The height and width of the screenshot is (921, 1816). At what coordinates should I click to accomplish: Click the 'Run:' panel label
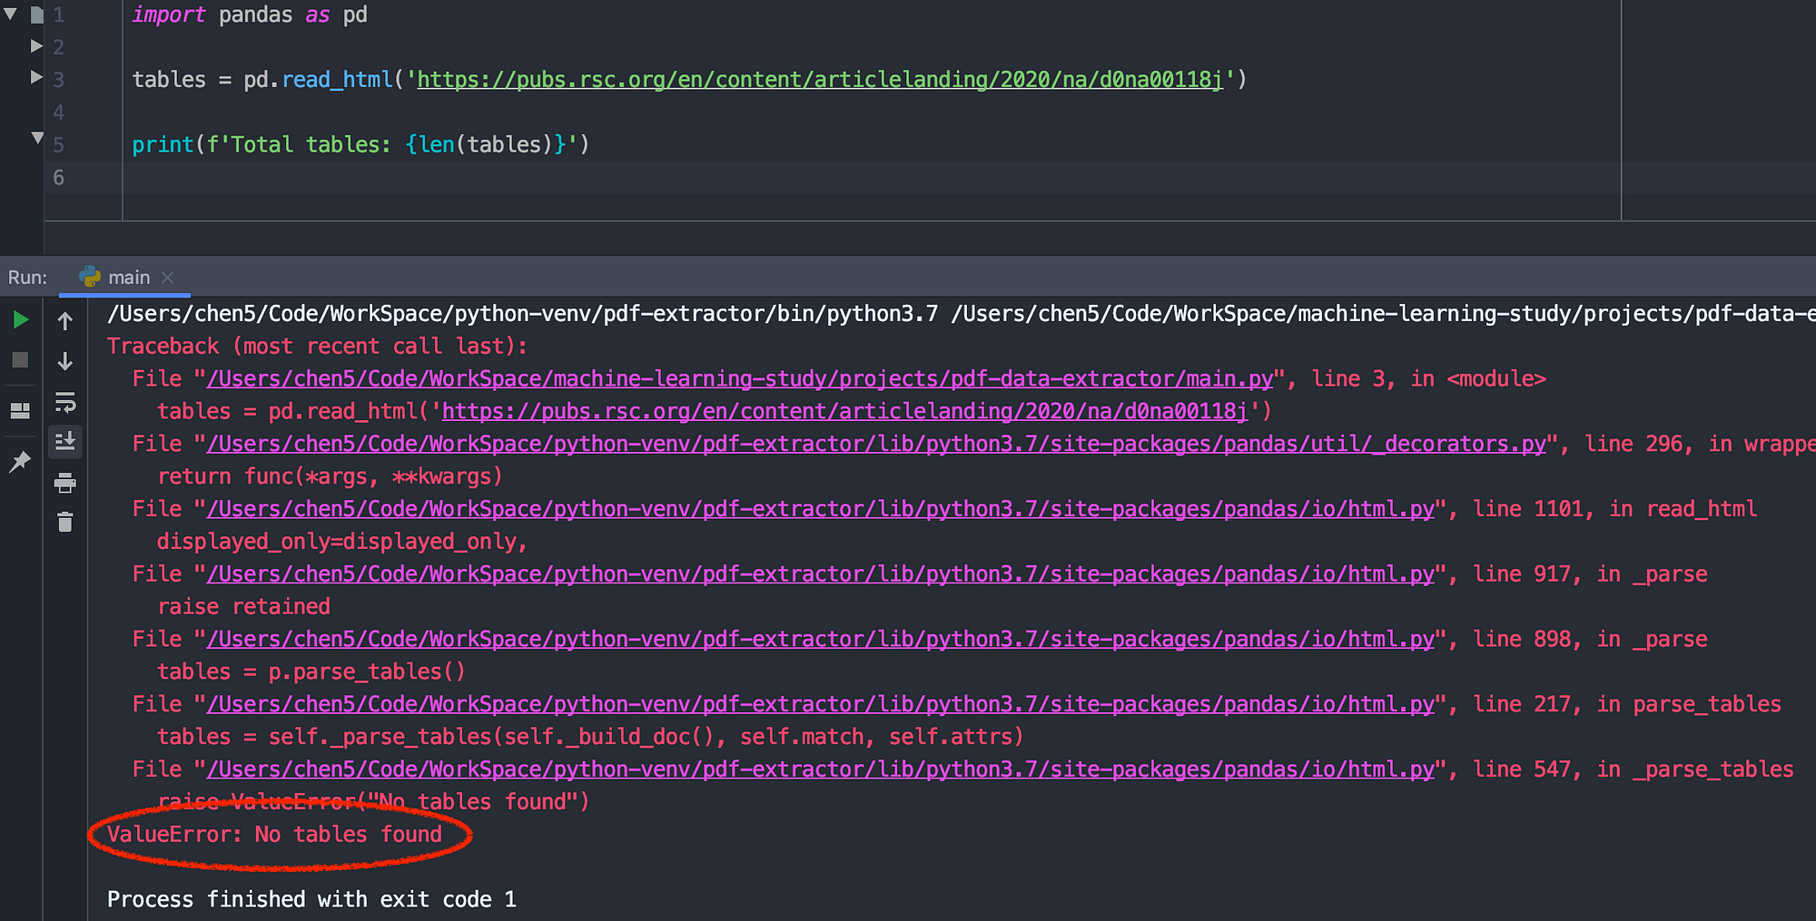[x=27, y=278]
